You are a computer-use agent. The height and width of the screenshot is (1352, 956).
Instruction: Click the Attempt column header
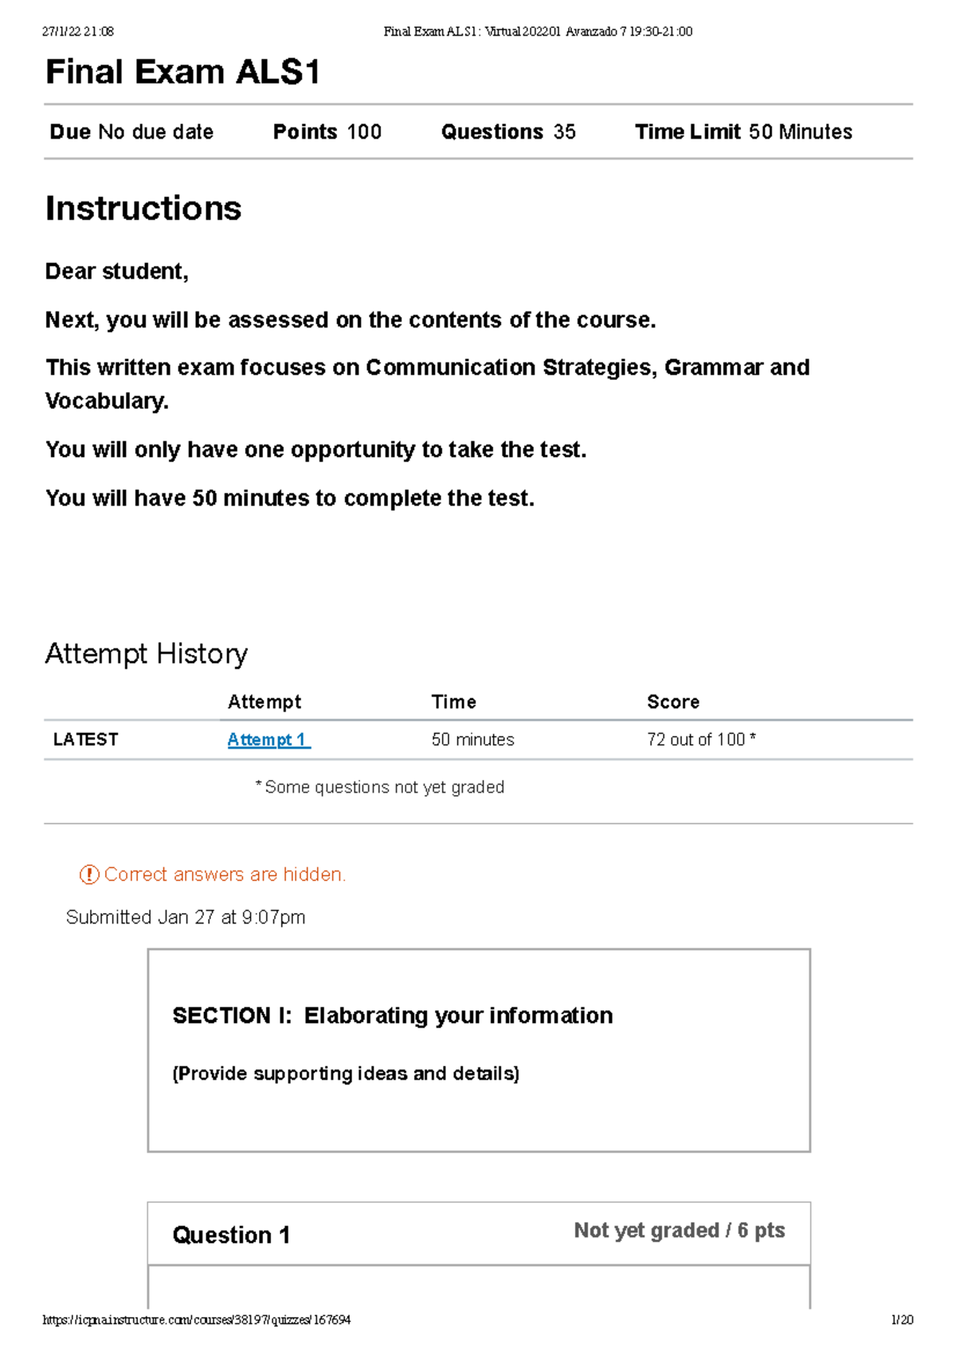click(264, 702)
